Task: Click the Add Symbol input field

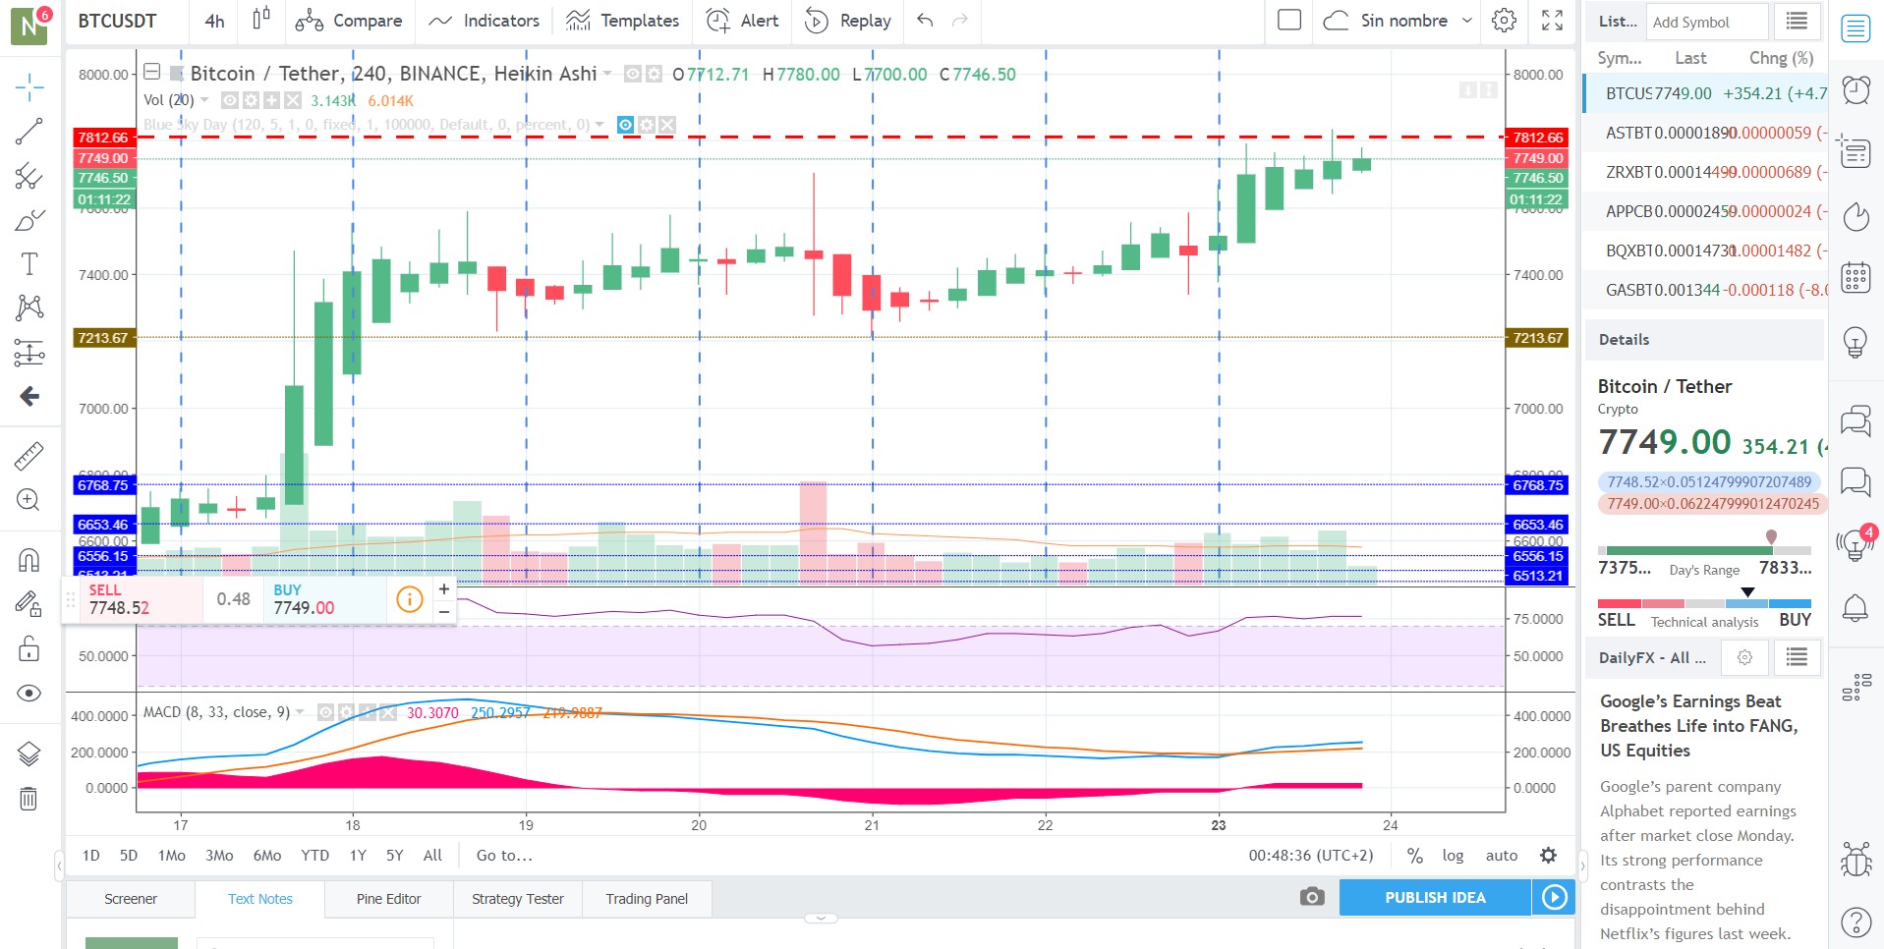Action: tap(1707, 21)
